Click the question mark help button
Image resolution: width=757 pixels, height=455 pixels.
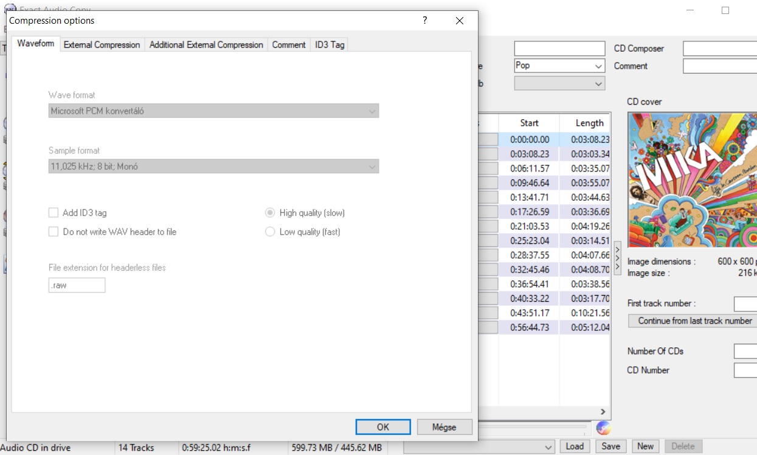425,20
